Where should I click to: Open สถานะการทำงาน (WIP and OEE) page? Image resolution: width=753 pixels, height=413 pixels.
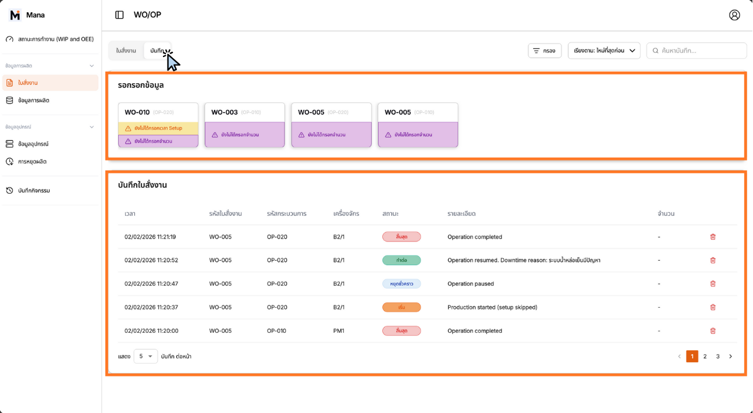pyautogui.click(x=55, y=40)
